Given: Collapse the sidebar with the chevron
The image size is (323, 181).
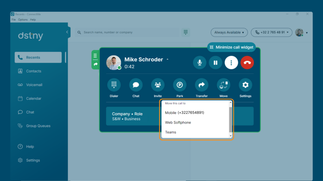Looking at the screenshot, I should (x=67, y=32).
